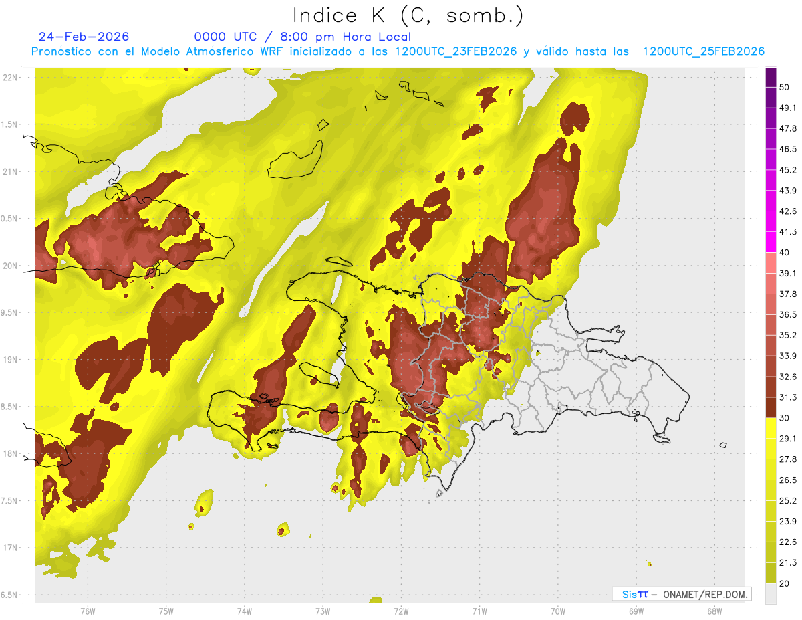Click the "68W" longitude label
The image size is (802, 620).
click(714, 611)
